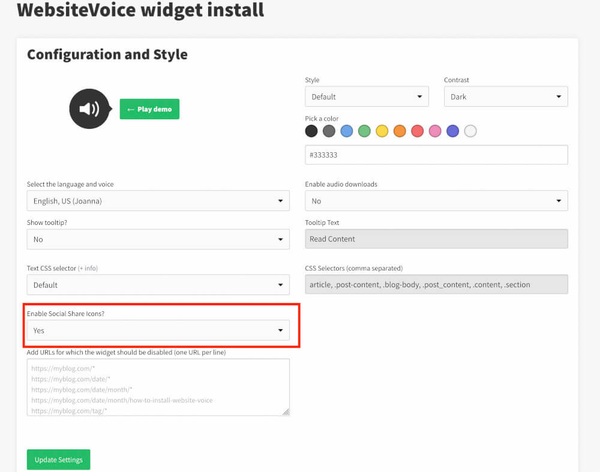
Task: Open the language and voice dropdown
Action: tap(158, 201)
